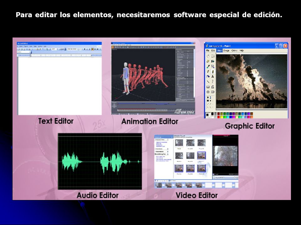Pick the magenta swatch in Paint palette
This screenshot has width=301, height=225.
[234, 117]
